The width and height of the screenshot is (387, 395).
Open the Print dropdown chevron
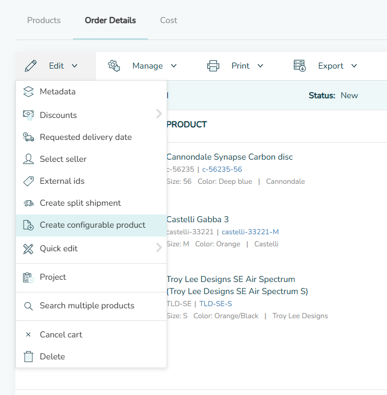(260, 66)
